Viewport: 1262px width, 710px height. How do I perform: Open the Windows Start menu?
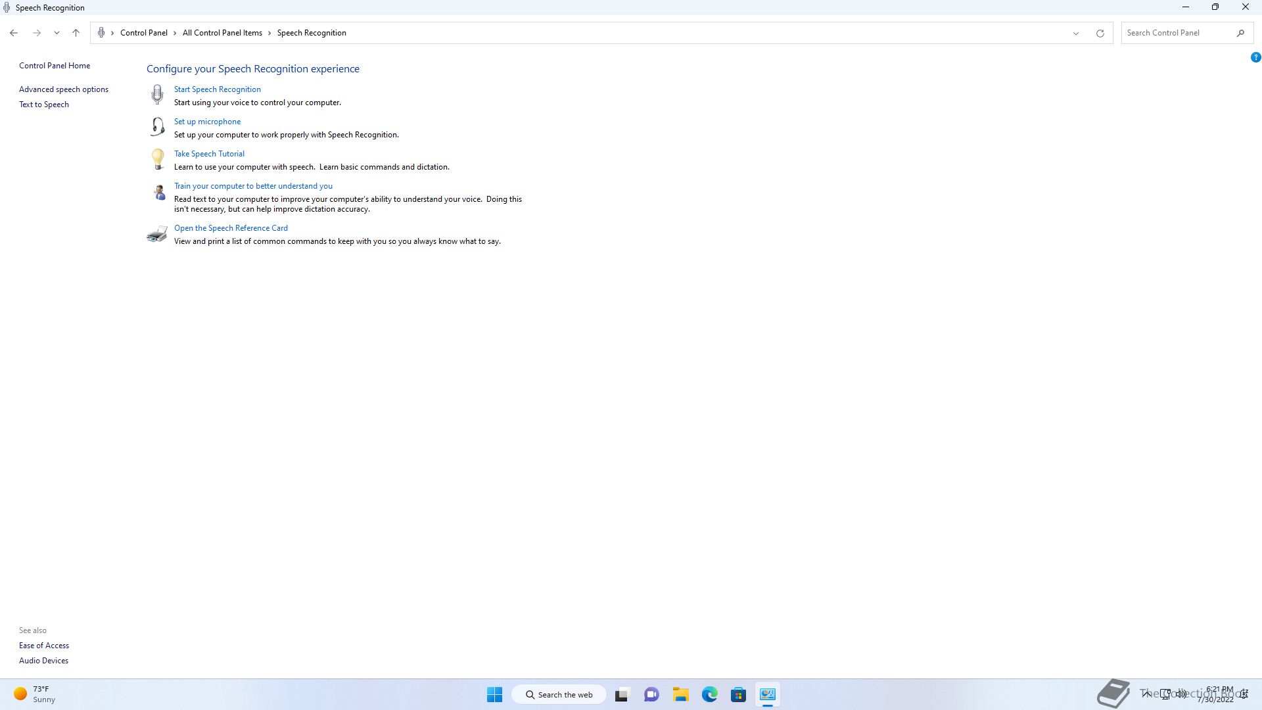pyautogui.click(x=494, y=694)
